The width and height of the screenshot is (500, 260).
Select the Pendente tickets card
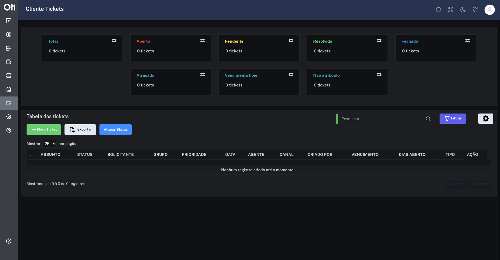(x=259, y=48)
